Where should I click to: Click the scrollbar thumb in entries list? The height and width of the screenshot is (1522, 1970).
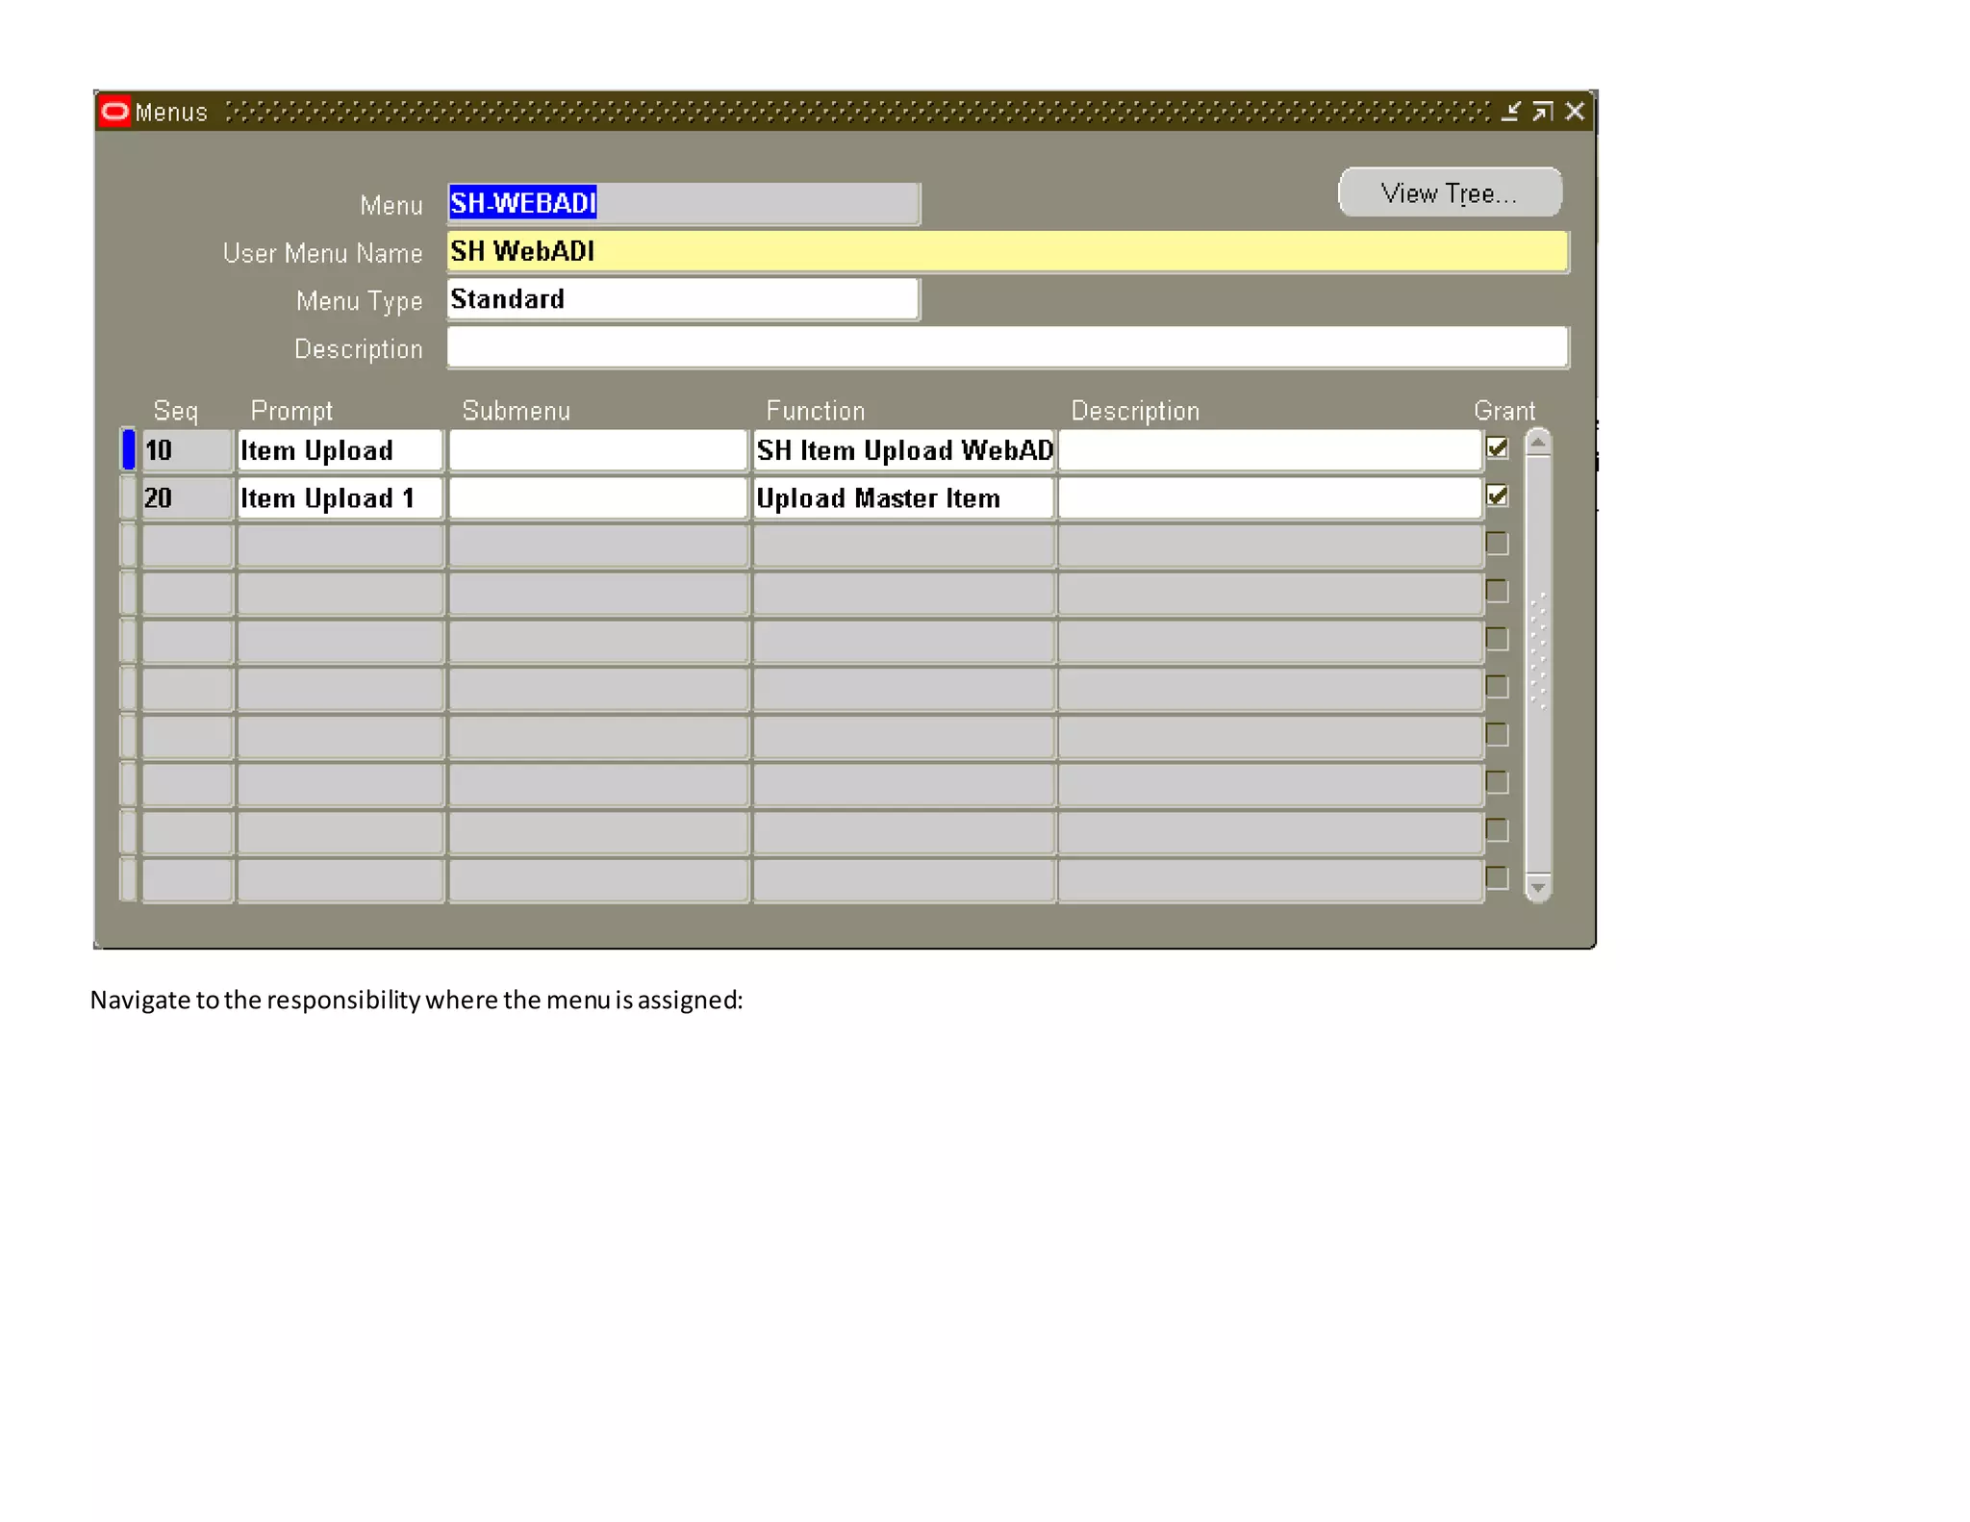coord(1537,664)
